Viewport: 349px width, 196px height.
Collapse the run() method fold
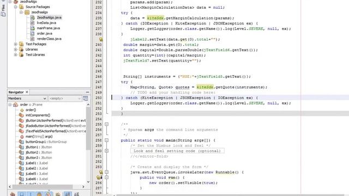click(x=107, y=177)
